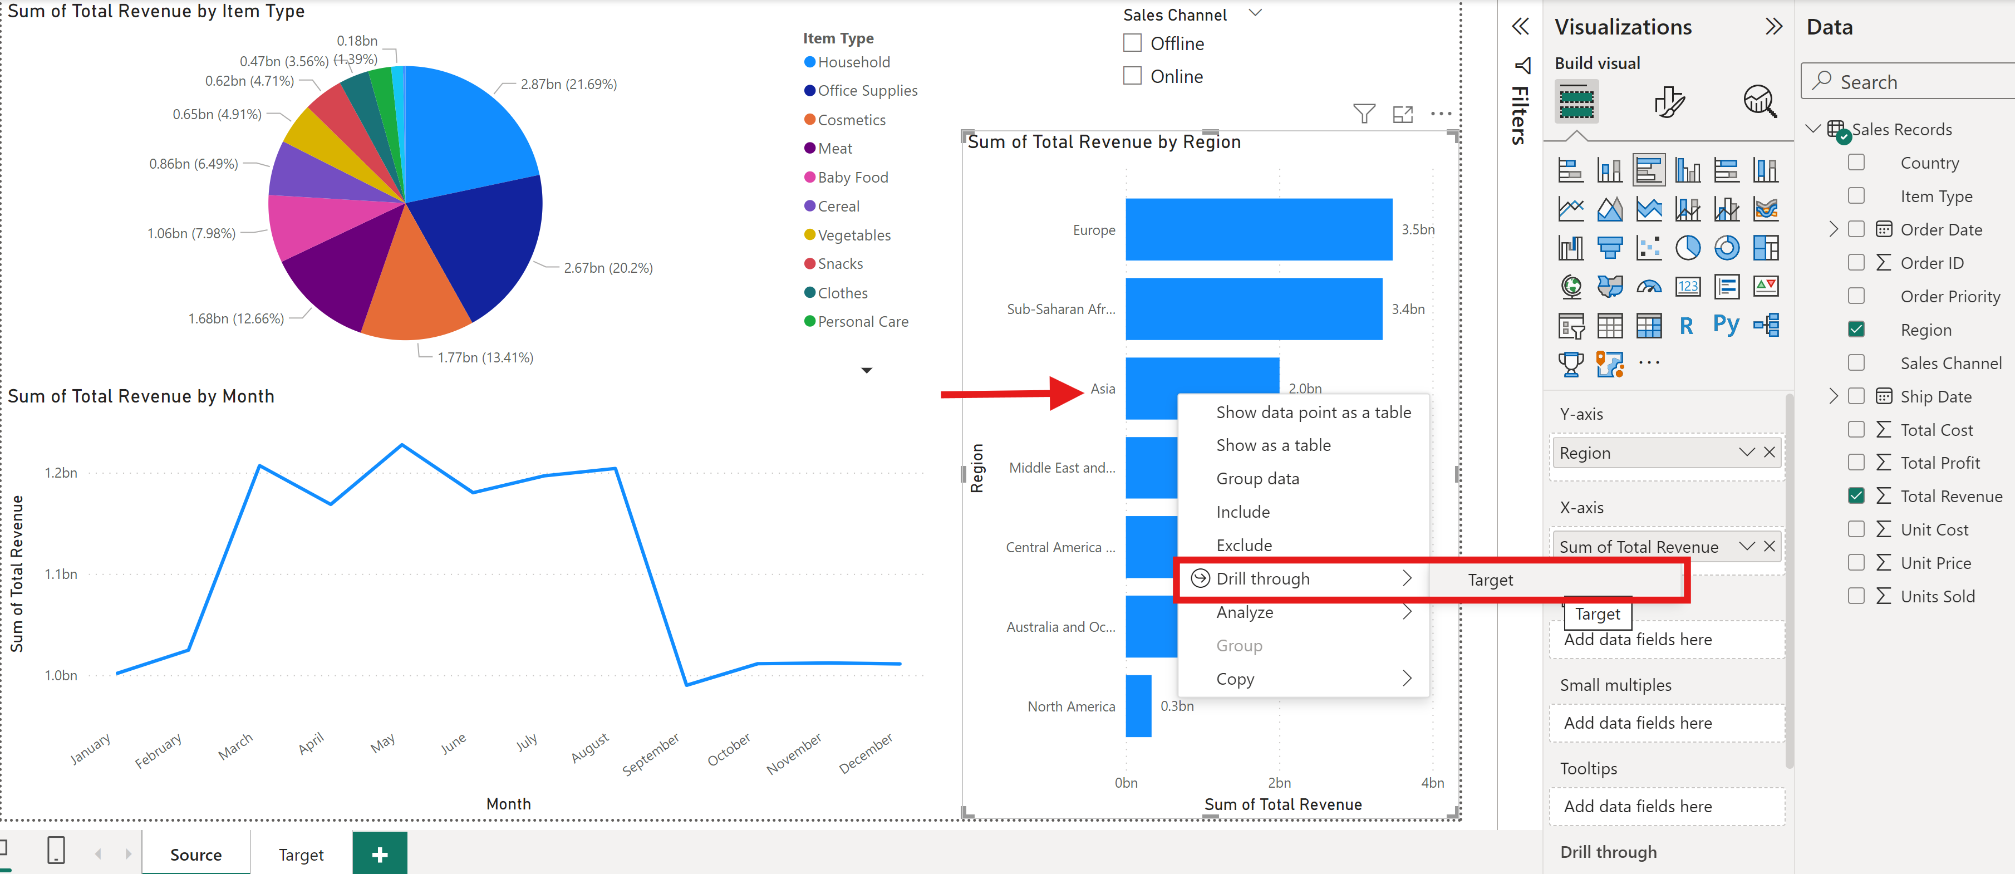Click the drill-through icon in context menu

pos(1196,578)
